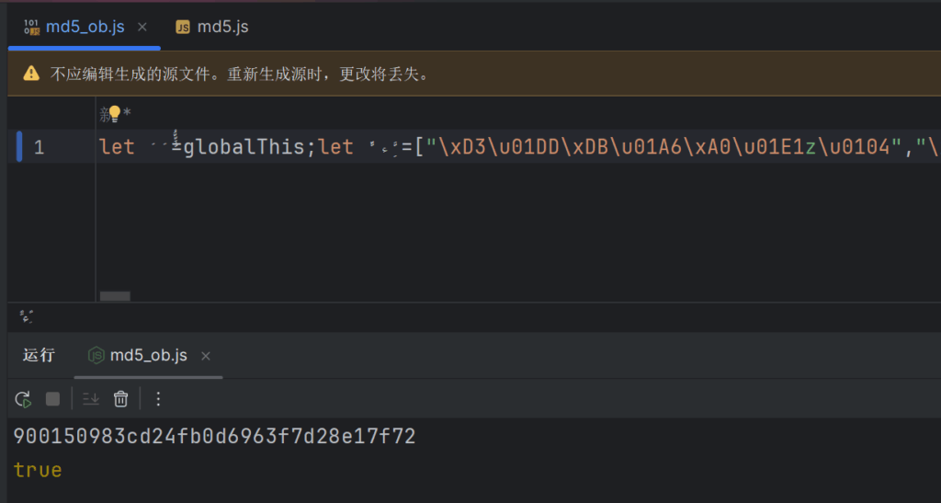Click the scroll to end icon
This screenshot has height=503, width=941.
pyautogui.click(x=91, y=399)
